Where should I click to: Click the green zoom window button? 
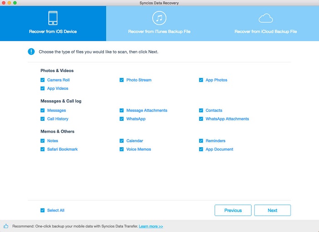(15, 3)
